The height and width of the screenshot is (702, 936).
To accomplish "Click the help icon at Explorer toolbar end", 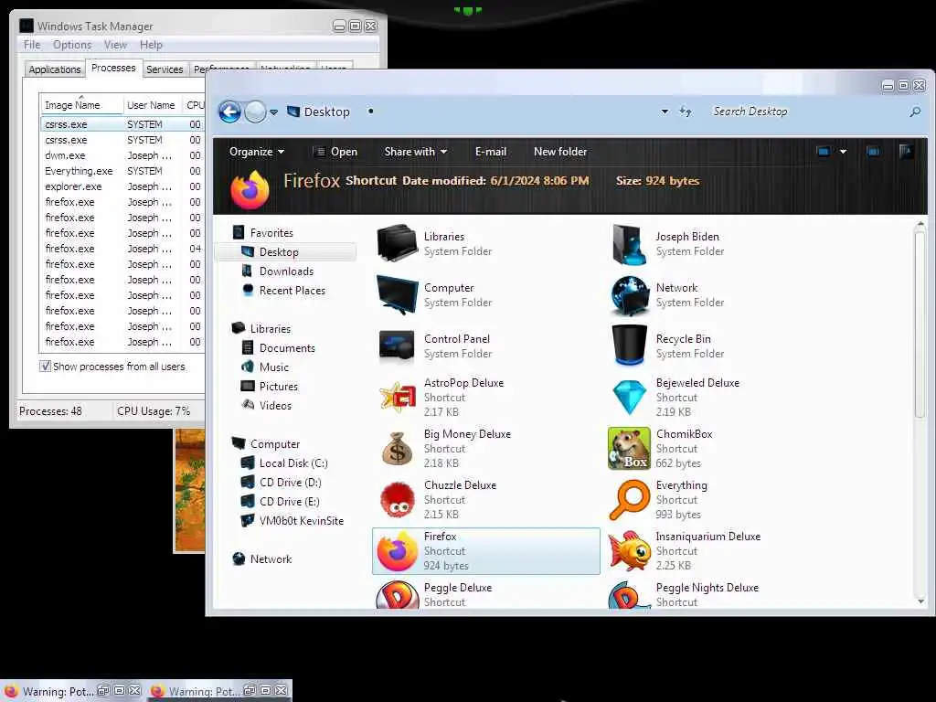I will tap(906, 152).
